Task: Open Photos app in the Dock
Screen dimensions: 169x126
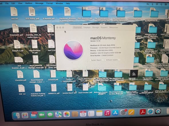Action: click(67, 114)
